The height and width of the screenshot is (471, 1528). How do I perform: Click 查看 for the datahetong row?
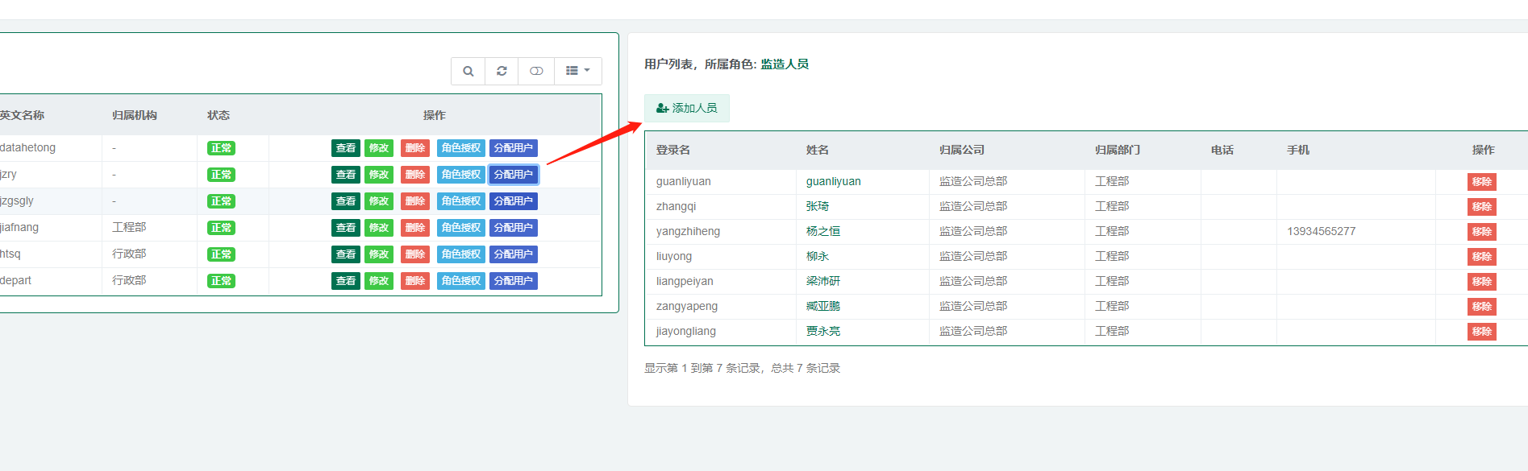coord(346,148)
